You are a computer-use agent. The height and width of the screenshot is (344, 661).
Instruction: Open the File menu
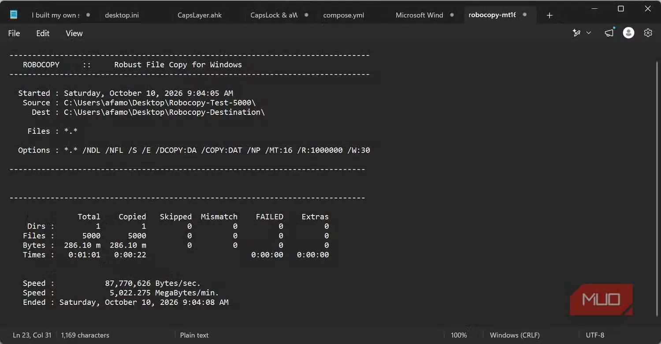click(14, 33)
